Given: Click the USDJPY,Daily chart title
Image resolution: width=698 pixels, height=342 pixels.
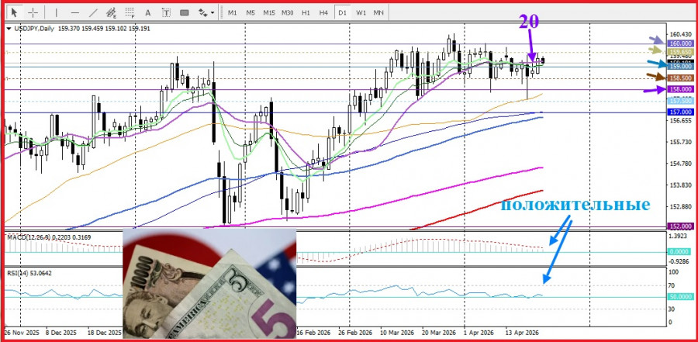Looking at the screenshot, I should [x=33, y=28].
